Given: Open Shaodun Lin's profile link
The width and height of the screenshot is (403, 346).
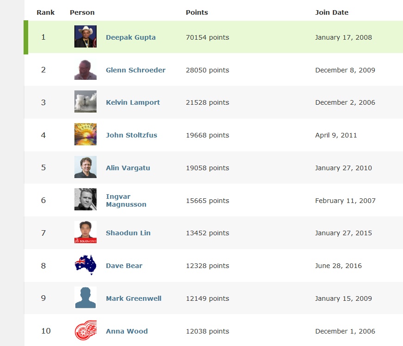Looking at the screenshot, I should 128,233.
